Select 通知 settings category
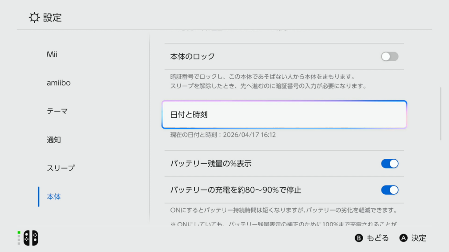Screen dimensions: 449x252 tap(53, 140)
